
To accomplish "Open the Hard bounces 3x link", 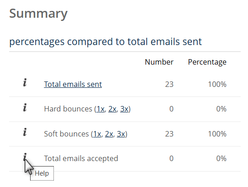I will tap(124, 109).
